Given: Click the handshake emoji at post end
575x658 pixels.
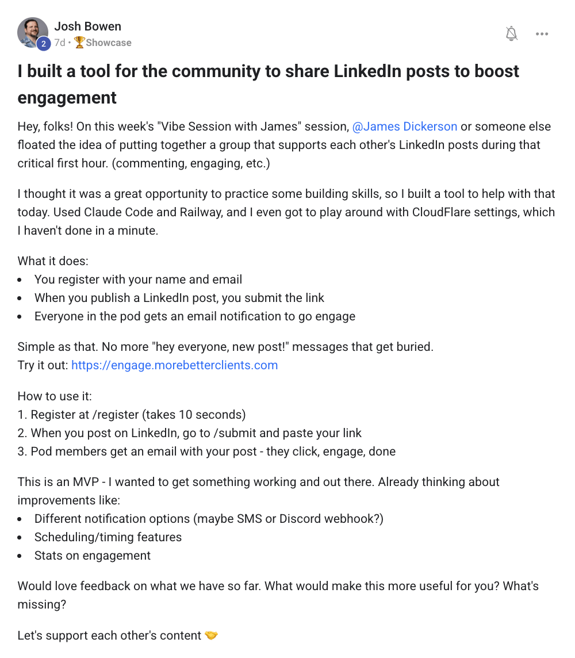Looking at the screenshot, I should [212, 636].
